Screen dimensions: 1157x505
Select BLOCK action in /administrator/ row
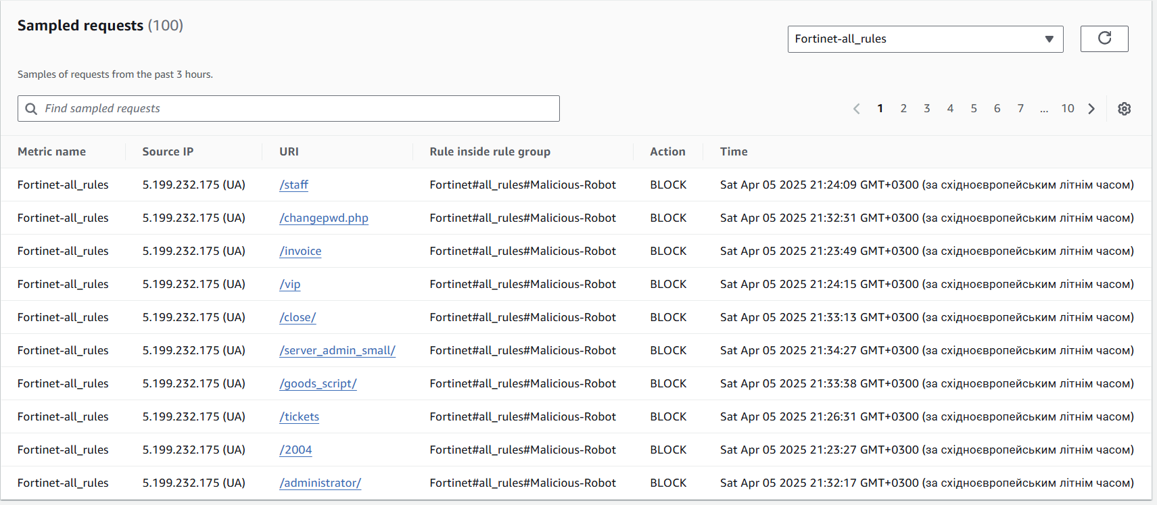[668, 483]
